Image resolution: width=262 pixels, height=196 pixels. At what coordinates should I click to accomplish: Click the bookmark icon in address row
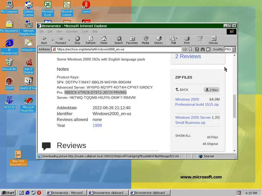coord(190,49)
